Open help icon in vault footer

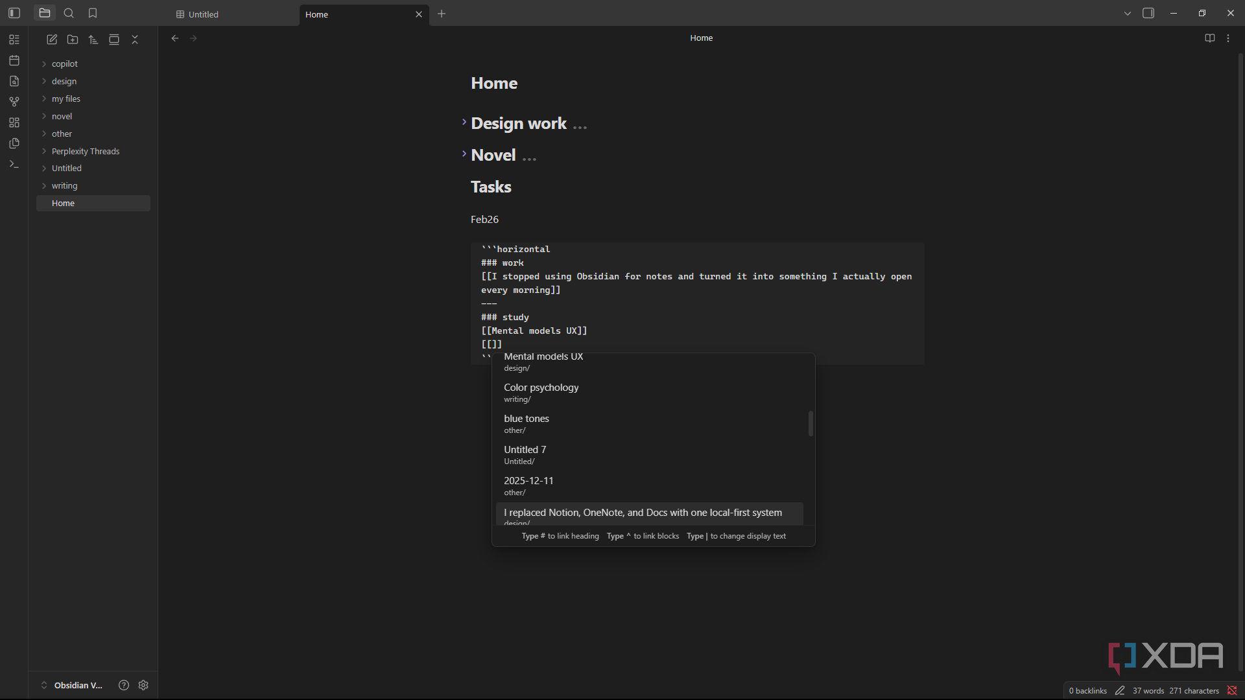124,685
